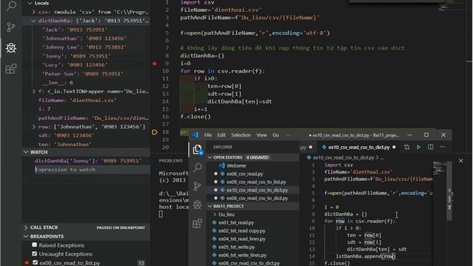Viewport: 473px width, 266px height.
Task: Open ex09_csv_read_csv_to_list.py in open editors
Action: point(256,182)
